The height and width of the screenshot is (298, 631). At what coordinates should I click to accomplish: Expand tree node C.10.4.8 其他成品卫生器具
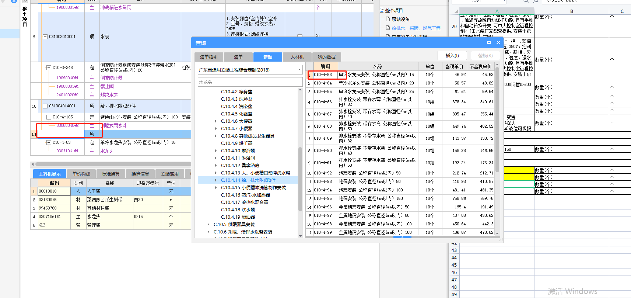(x=216, y=136)
